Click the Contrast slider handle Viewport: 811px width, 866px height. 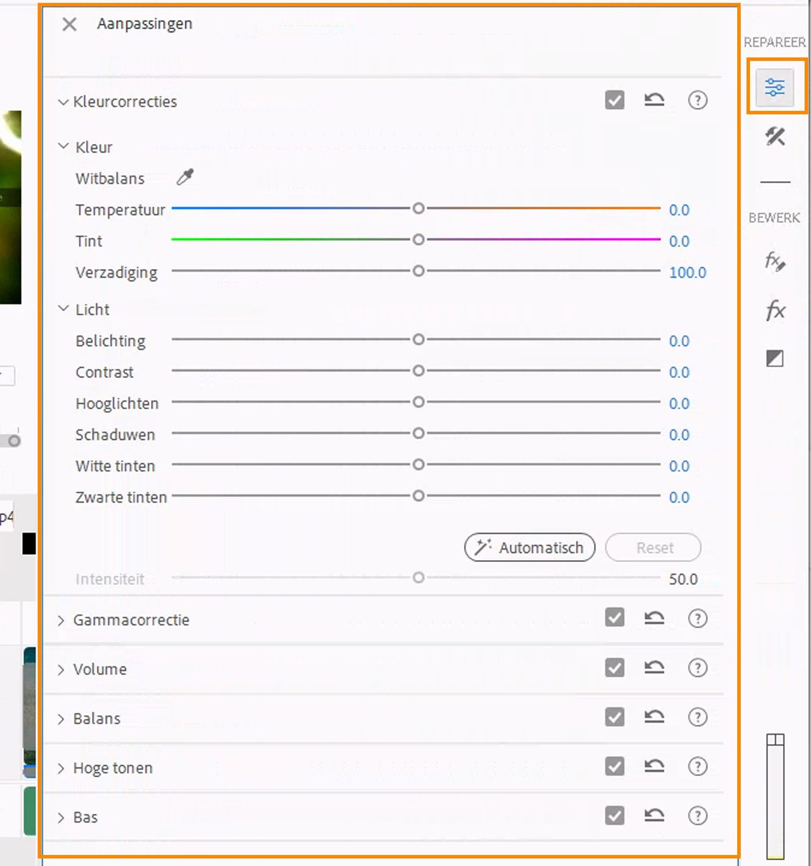[x=418, y=371]
